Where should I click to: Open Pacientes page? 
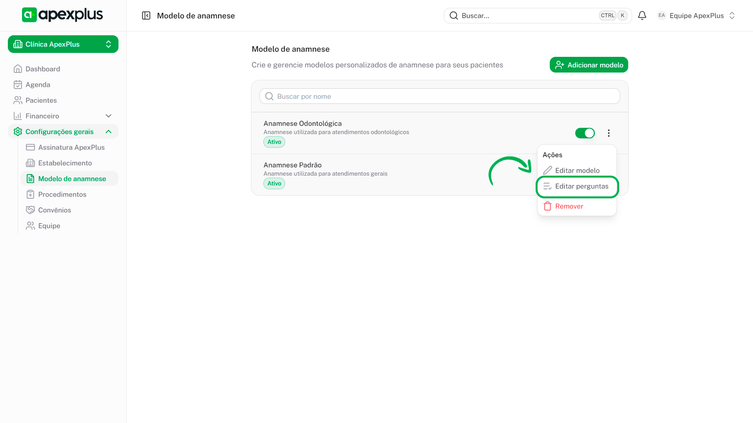(41, 100)
